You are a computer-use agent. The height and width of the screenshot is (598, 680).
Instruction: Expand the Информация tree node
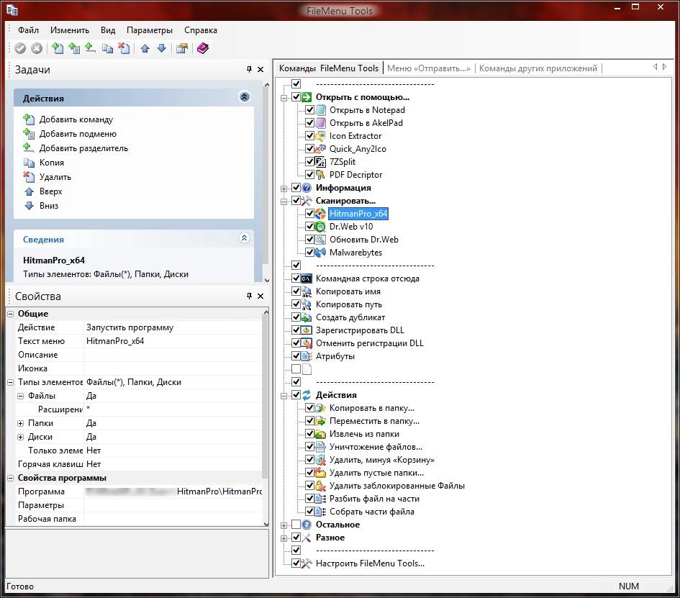pyautogui.click(x=284, y=189)
